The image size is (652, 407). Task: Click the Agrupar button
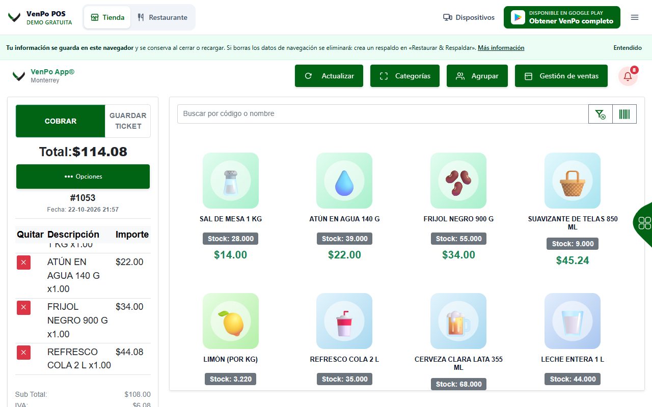coord(477,76)
